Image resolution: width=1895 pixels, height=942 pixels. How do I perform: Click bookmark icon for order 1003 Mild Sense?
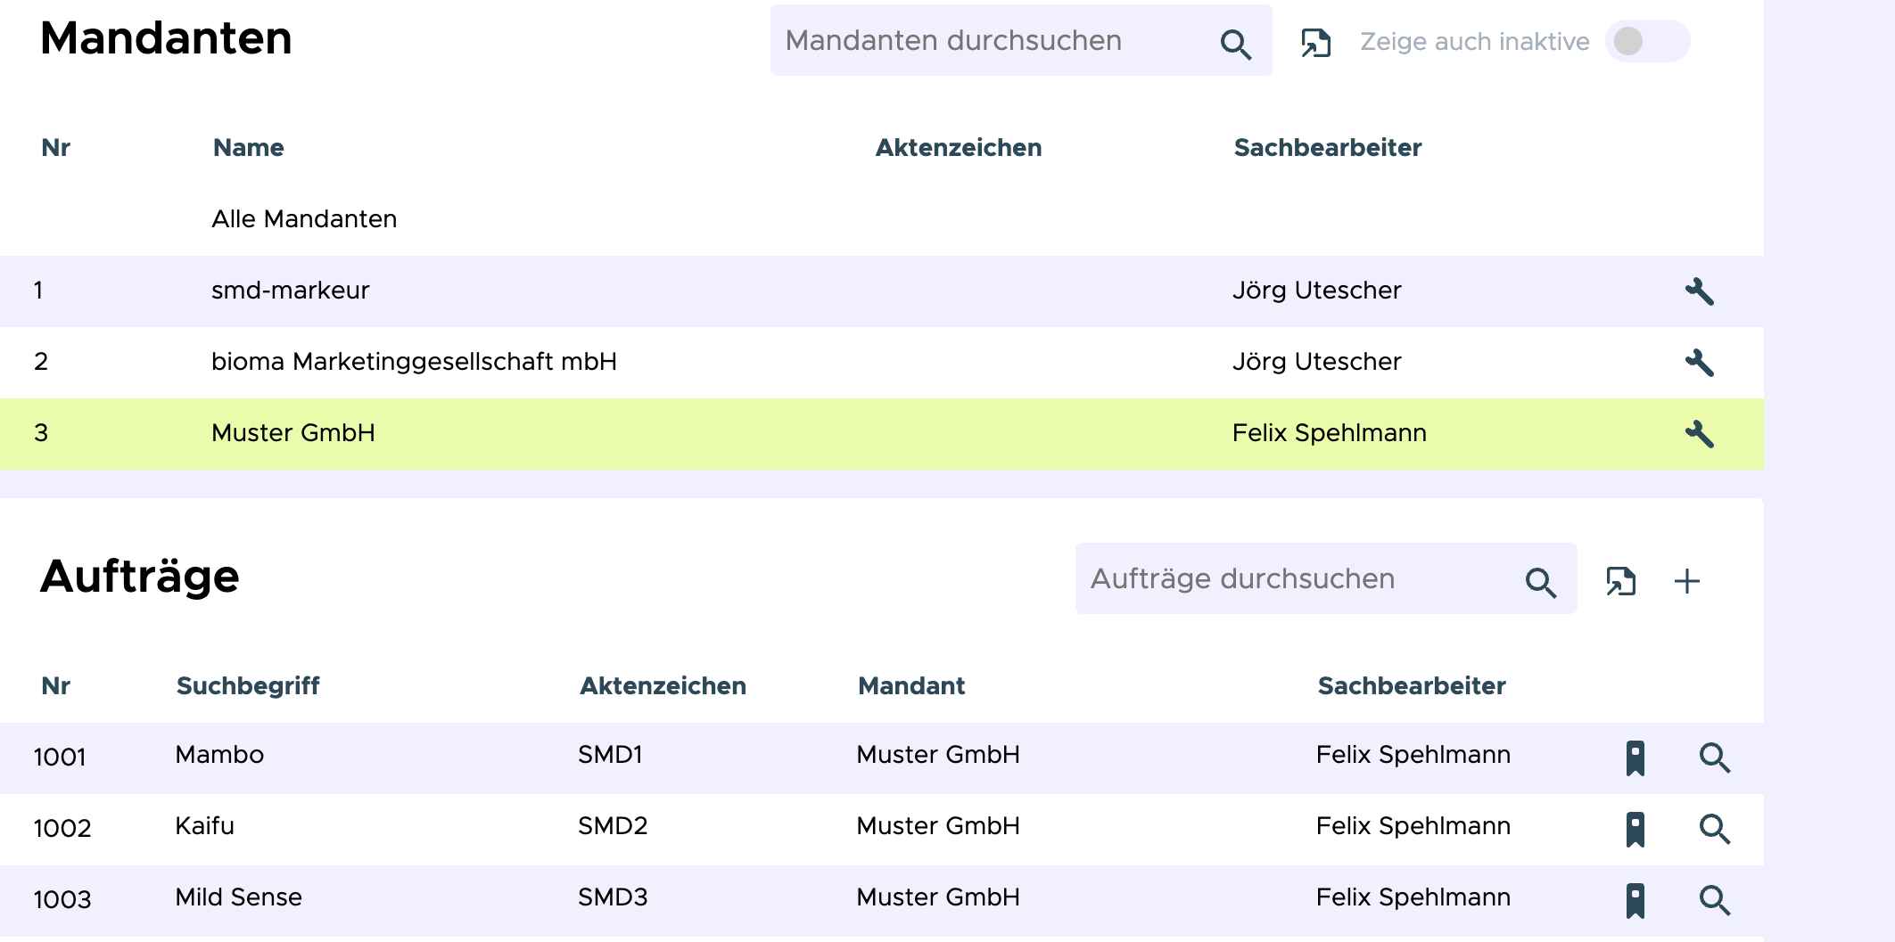(1635, 900)
